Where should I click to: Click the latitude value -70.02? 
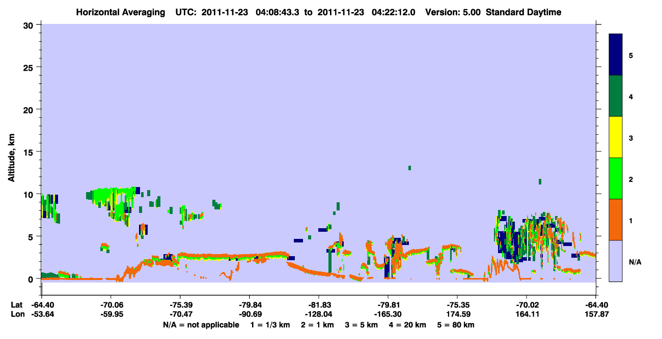527,305
